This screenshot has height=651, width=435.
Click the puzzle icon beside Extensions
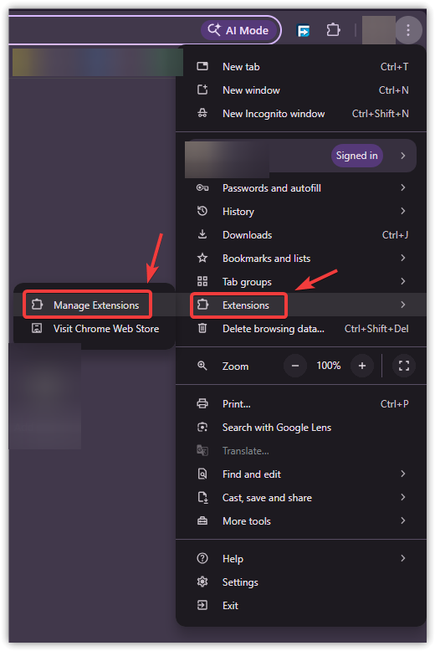coord(202,305)
